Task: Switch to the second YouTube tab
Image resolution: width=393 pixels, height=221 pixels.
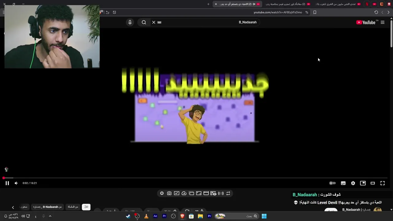Action: point(287,4)
